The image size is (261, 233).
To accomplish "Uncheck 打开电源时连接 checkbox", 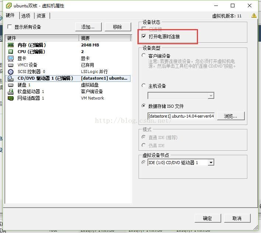I will pos(144,36).
